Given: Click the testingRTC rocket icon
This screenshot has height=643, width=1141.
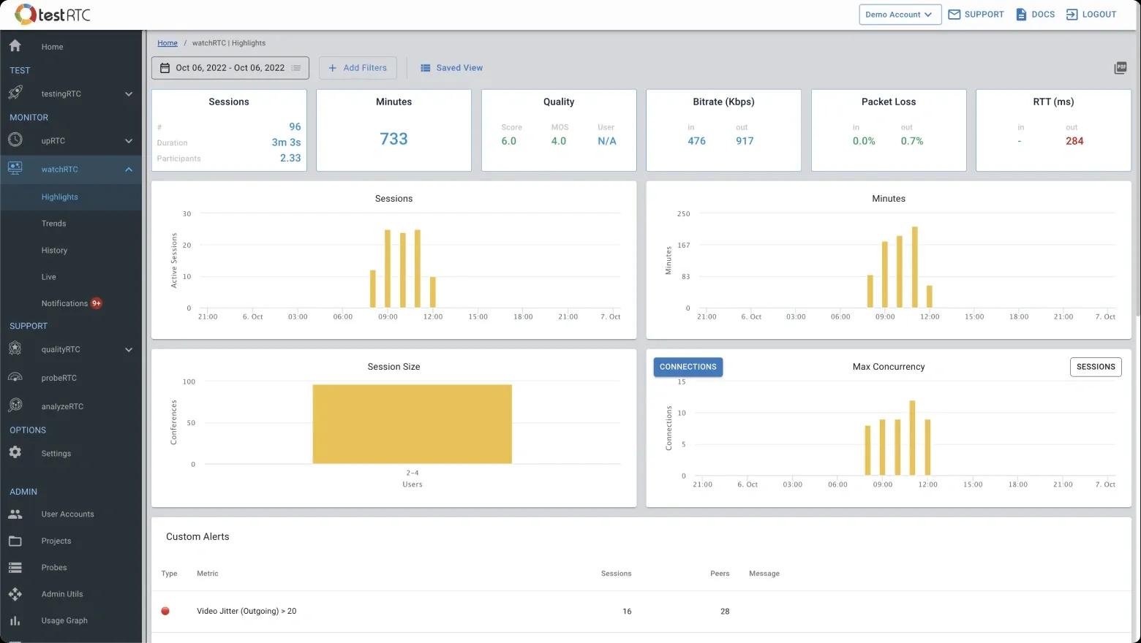Looking at the screenshot, I should pos(15,94).
